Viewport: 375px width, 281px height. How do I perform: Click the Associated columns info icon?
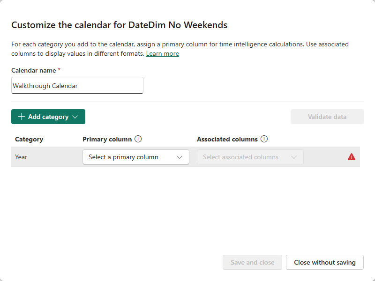point(264,139)
